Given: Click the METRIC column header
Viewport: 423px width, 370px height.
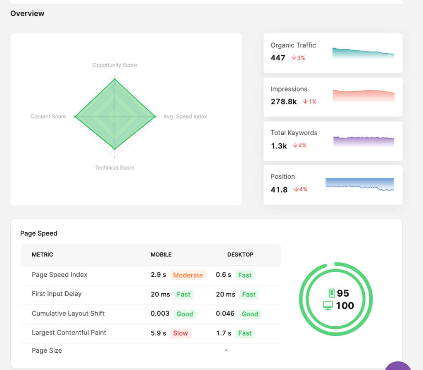Looking at the screenshot, I should [x=43, y=255].
